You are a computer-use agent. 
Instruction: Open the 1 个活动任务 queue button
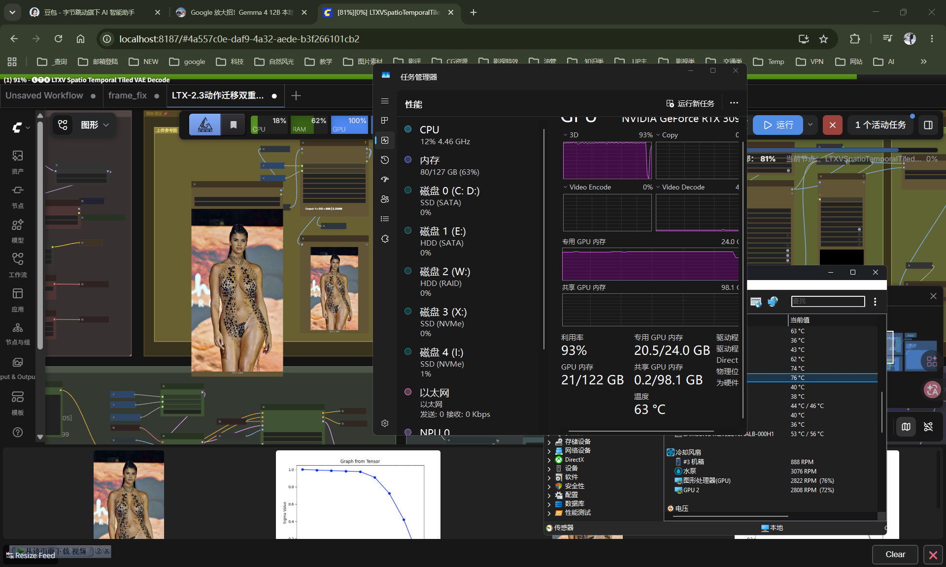(x=880, y=125)
